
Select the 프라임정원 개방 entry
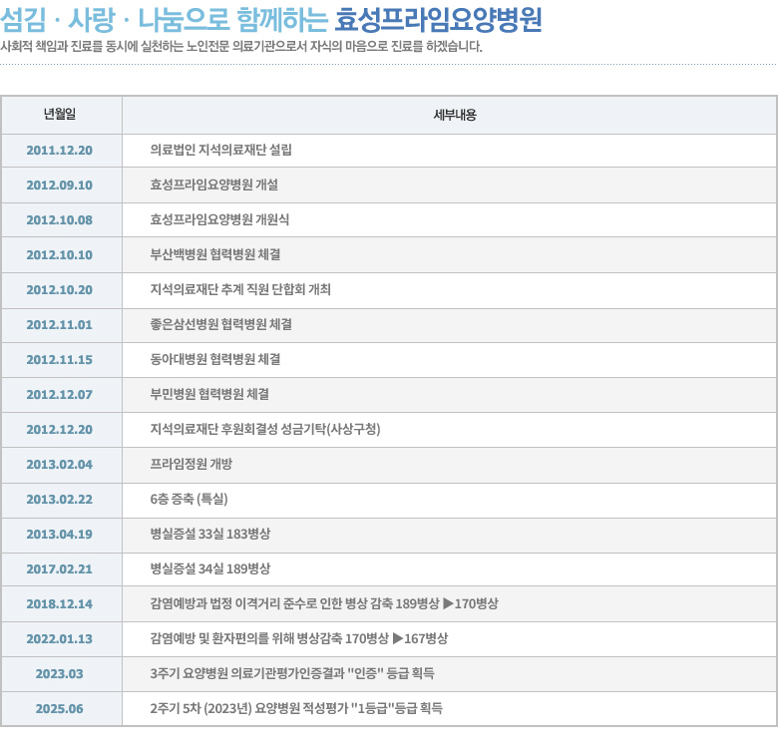[191, 464]
